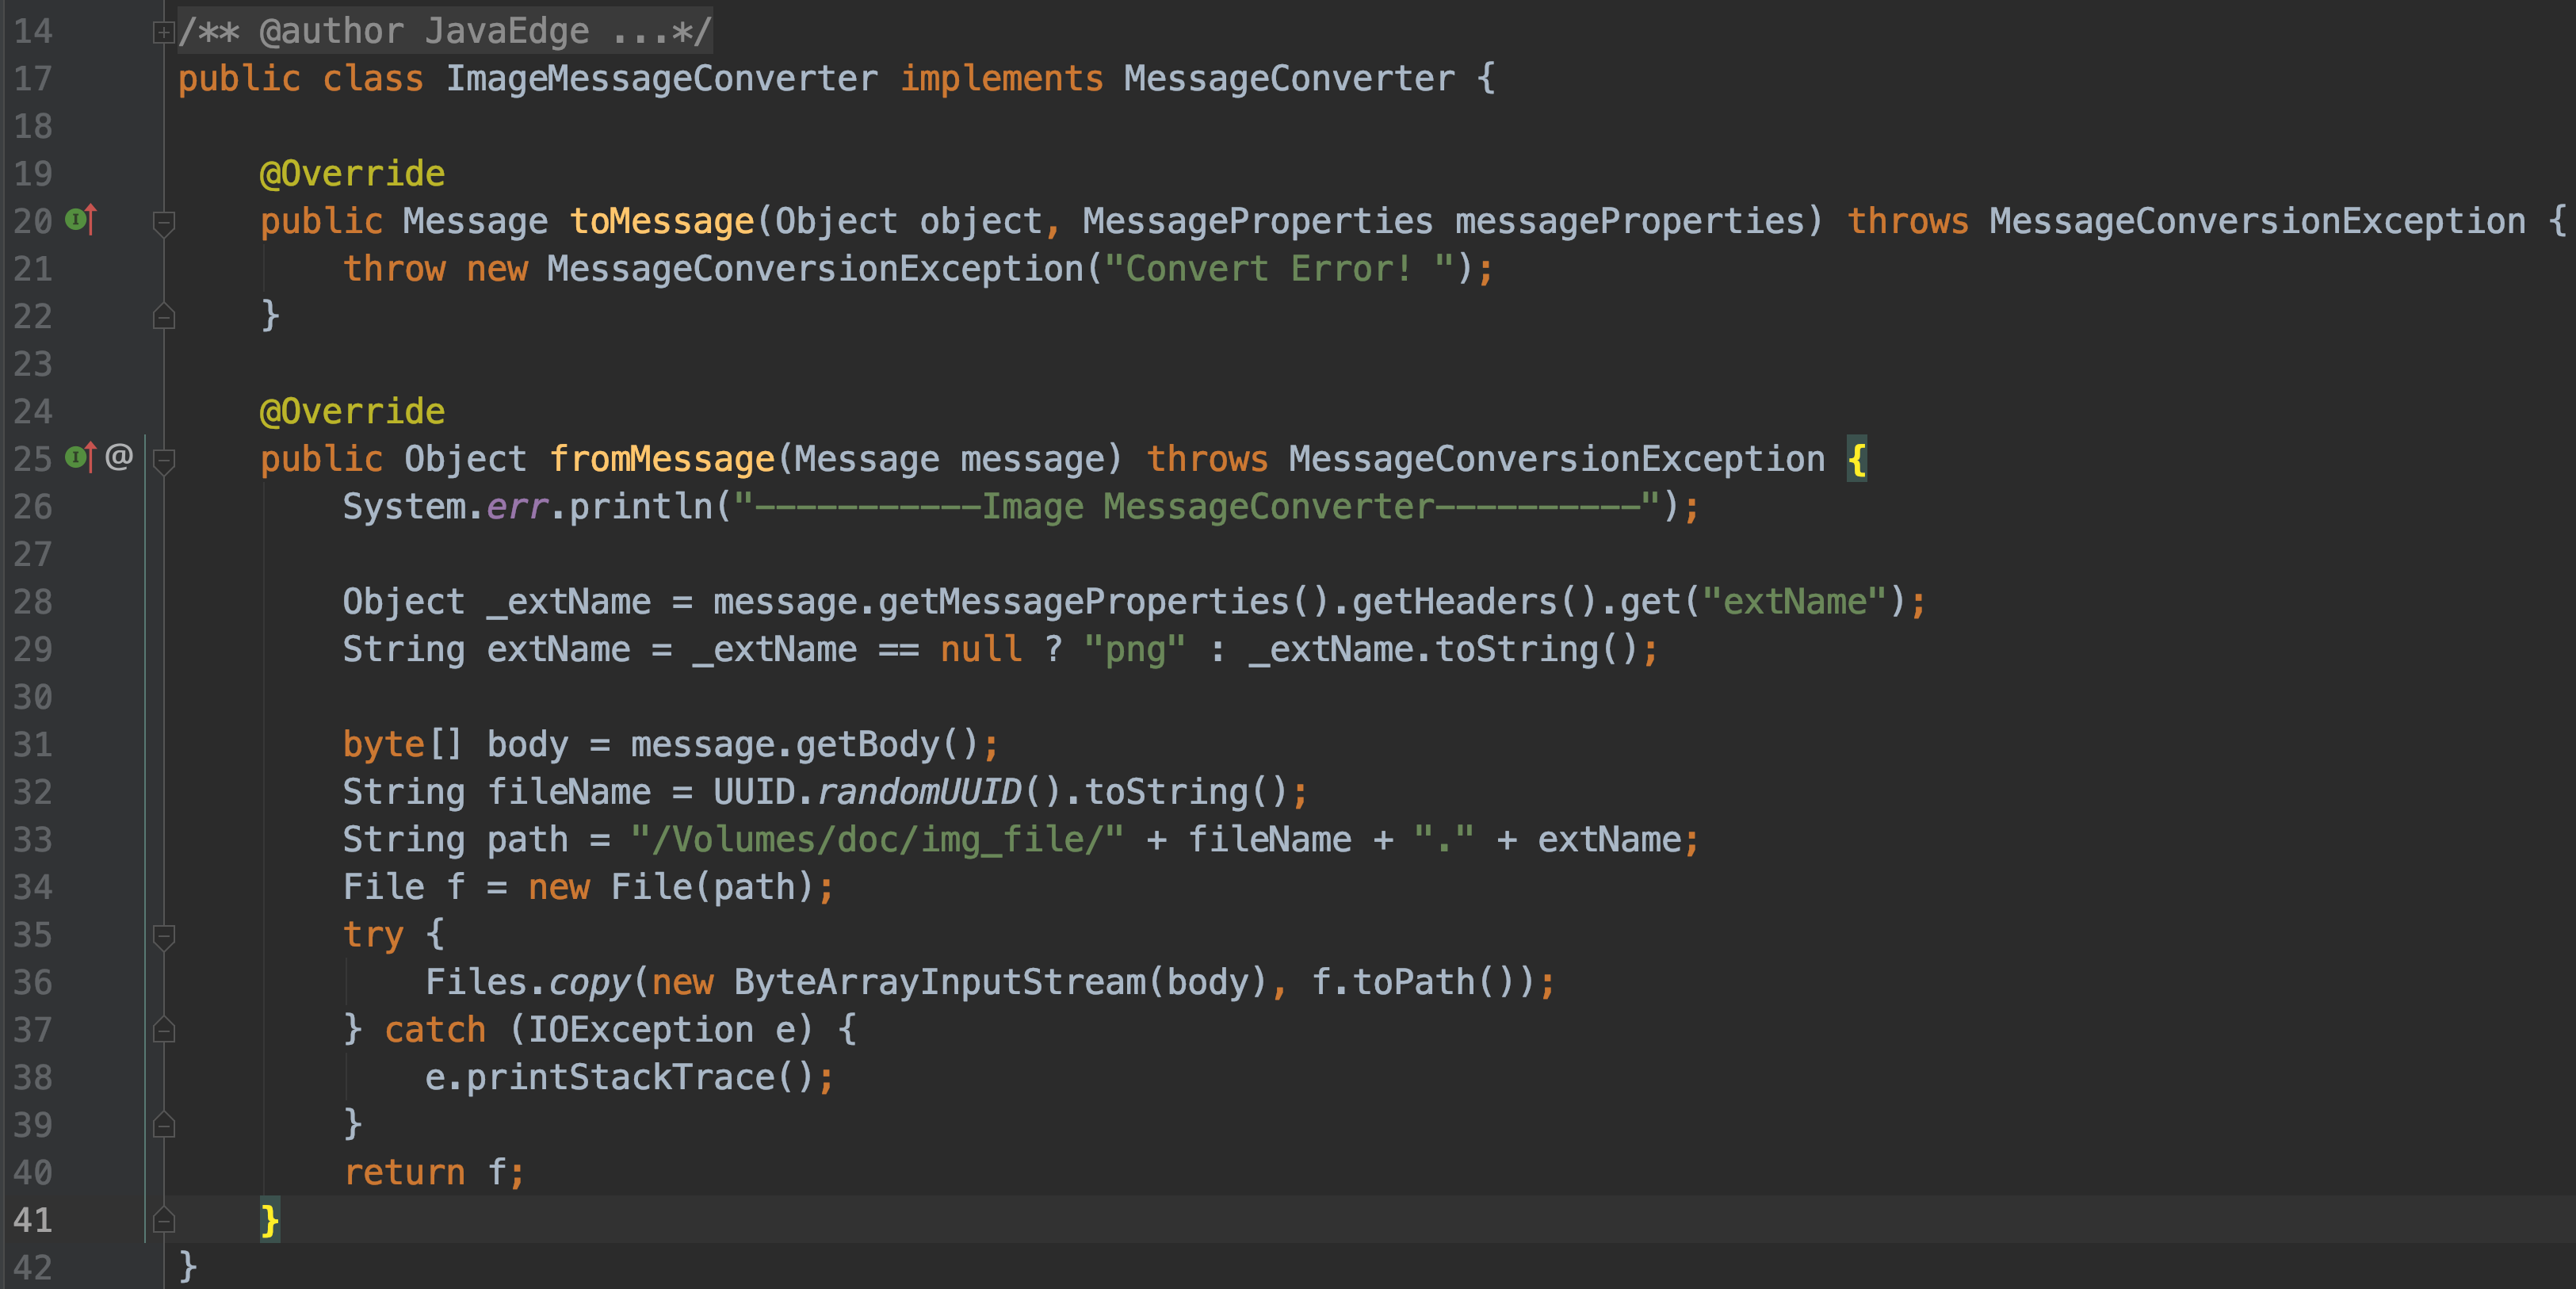Click the randomUUID call on line 32
The width and height of the screenshot is (2576, 1289).
[x=919, y=792]
